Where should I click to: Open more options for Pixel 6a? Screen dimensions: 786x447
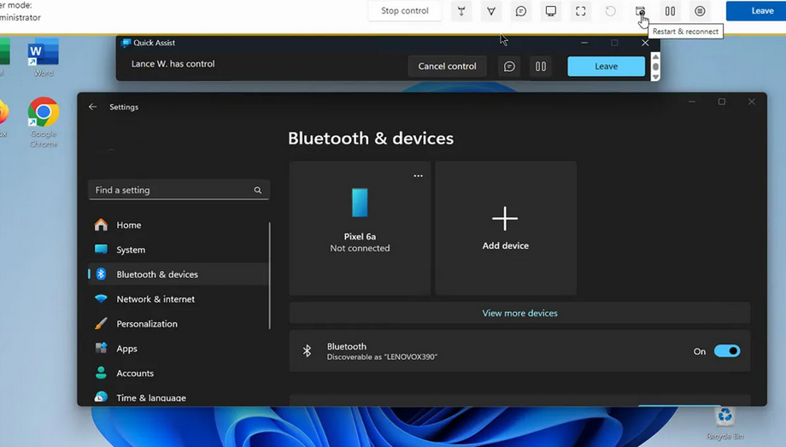click(418, 176)
